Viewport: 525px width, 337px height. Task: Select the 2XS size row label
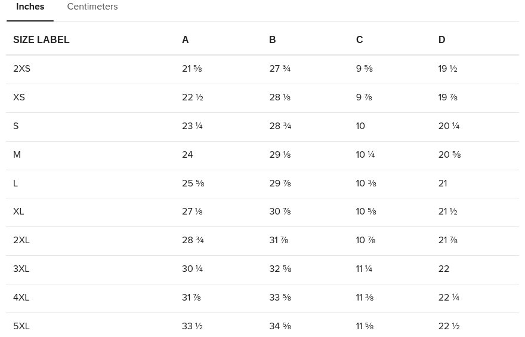[21, 69]
